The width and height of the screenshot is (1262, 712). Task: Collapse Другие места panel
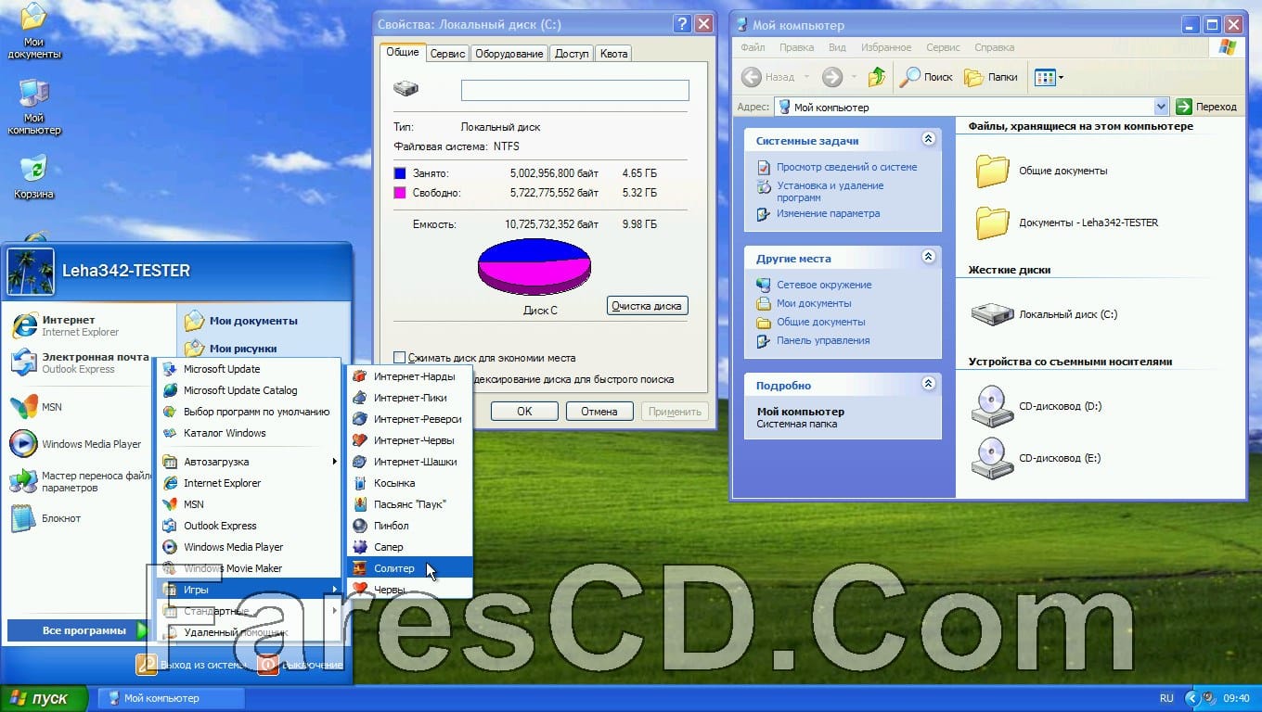[928, 257]
